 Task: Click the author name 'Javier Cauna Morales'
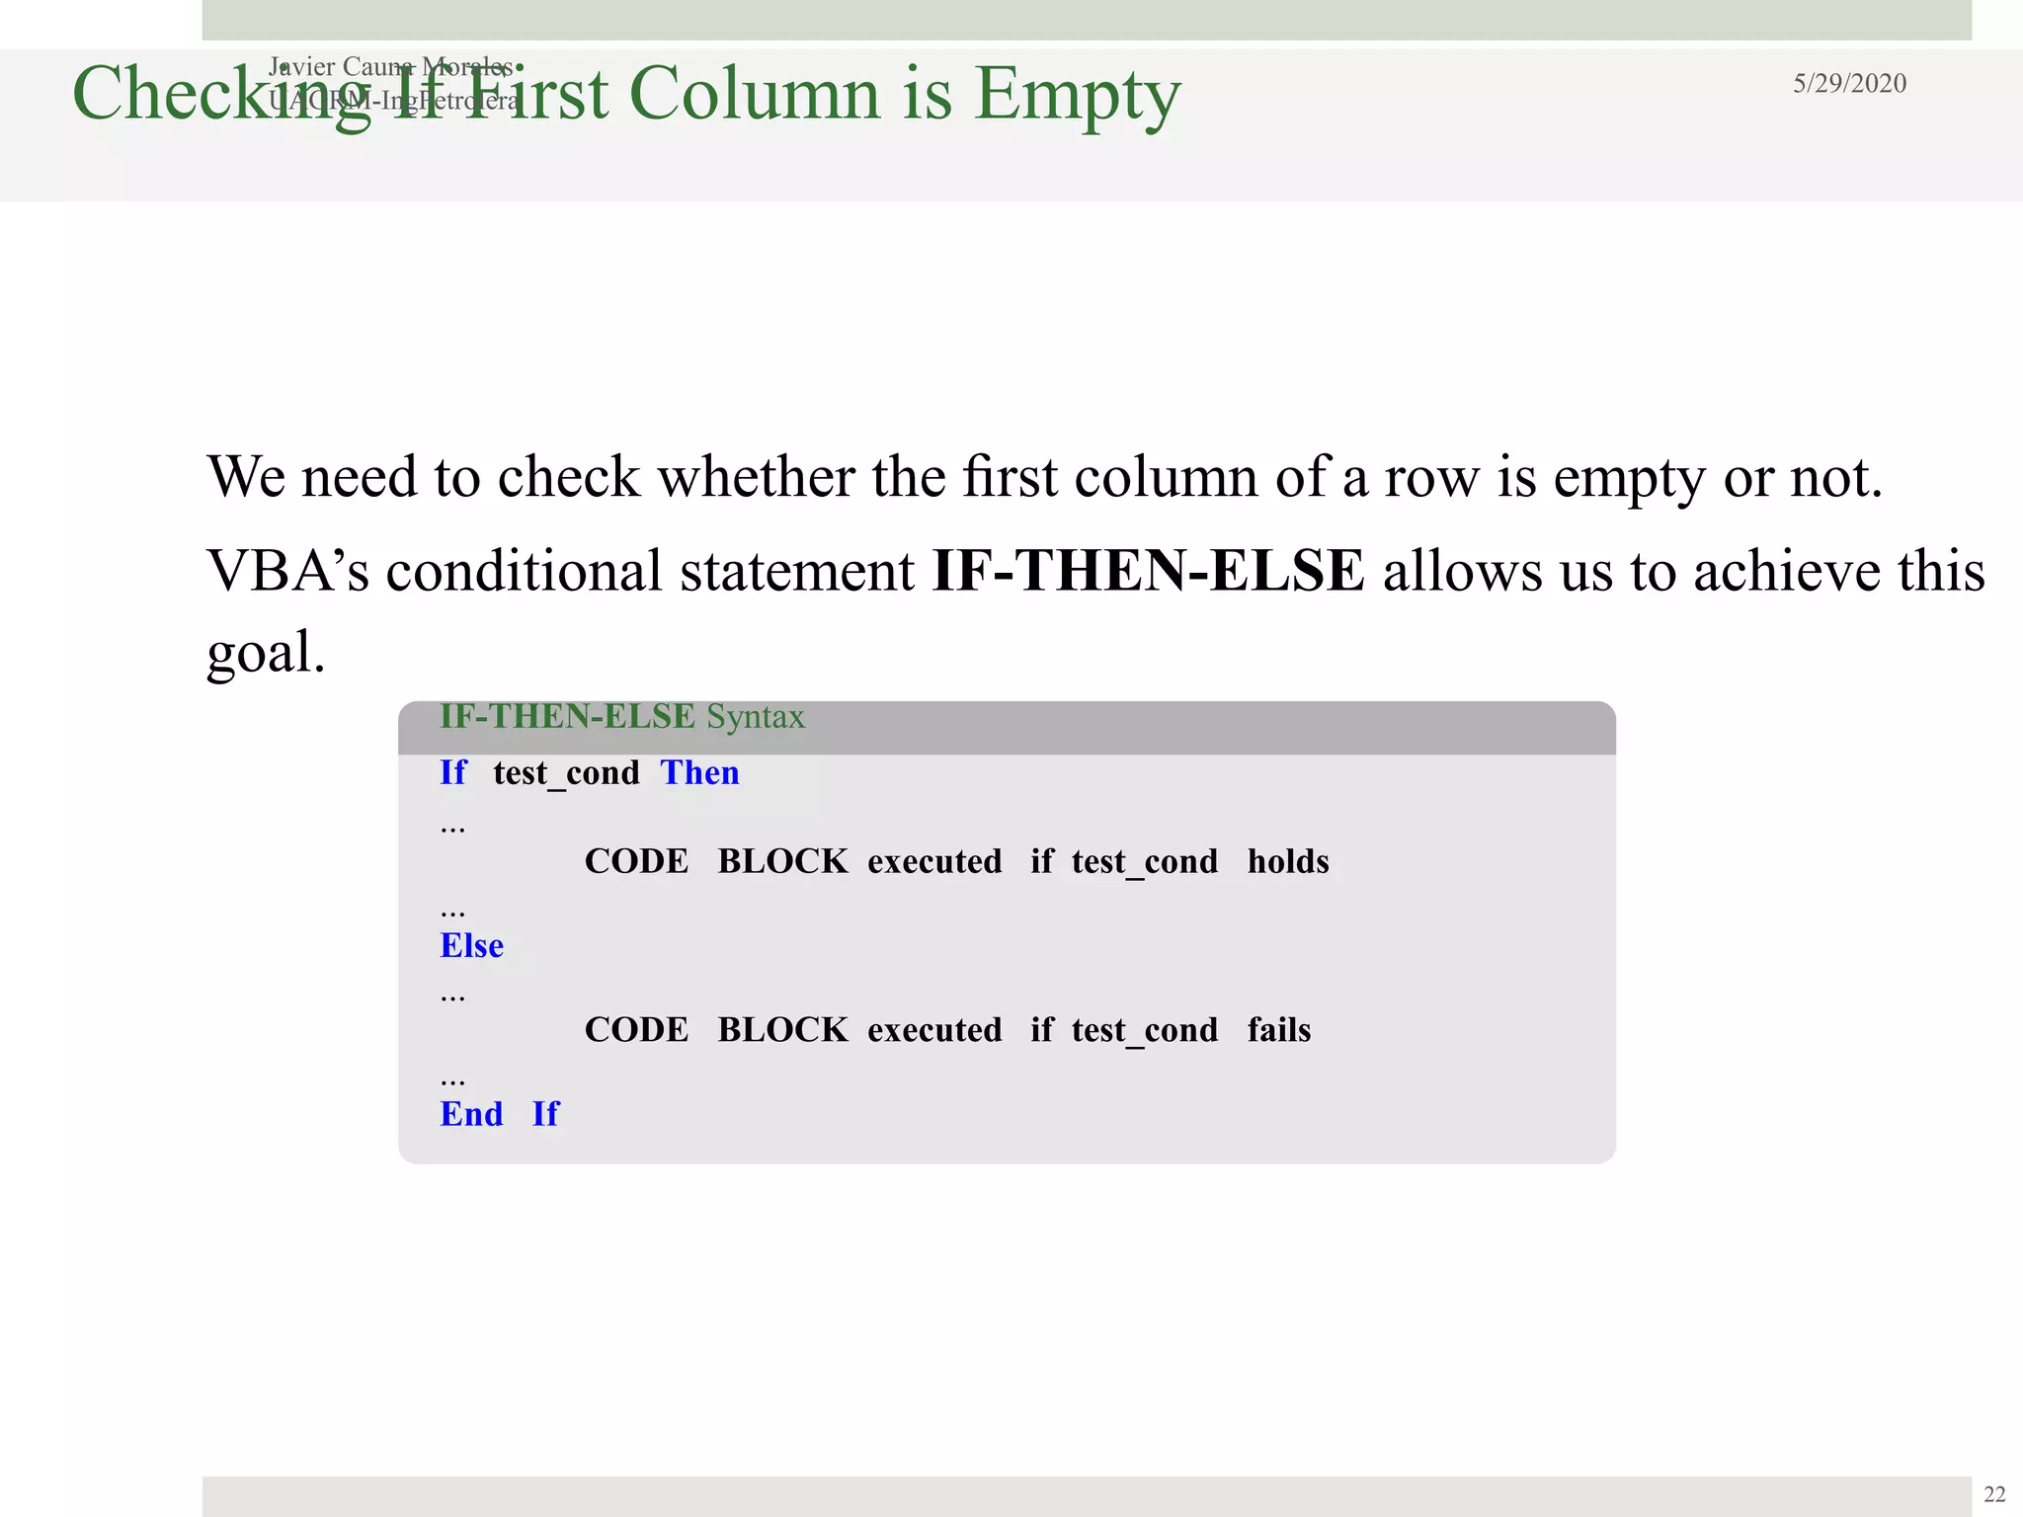coord(389,67)
